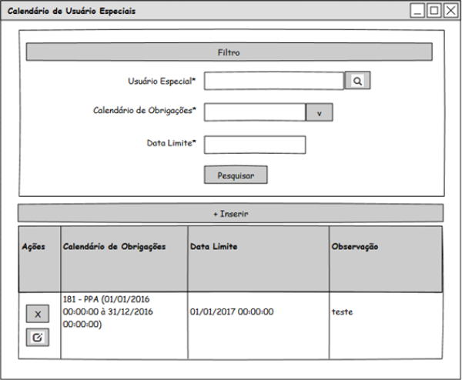Click the Observação column header
The height and width of the screenshot is (380, 462).
click(385, 247)
